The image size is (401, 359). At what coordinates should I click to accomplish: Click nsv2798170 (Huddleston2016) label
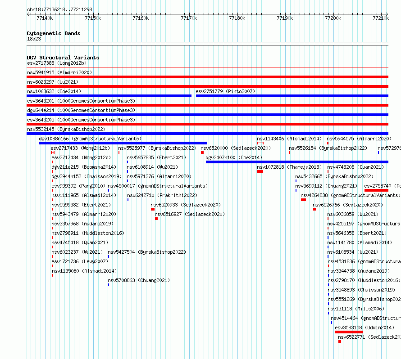coord(364,280)
